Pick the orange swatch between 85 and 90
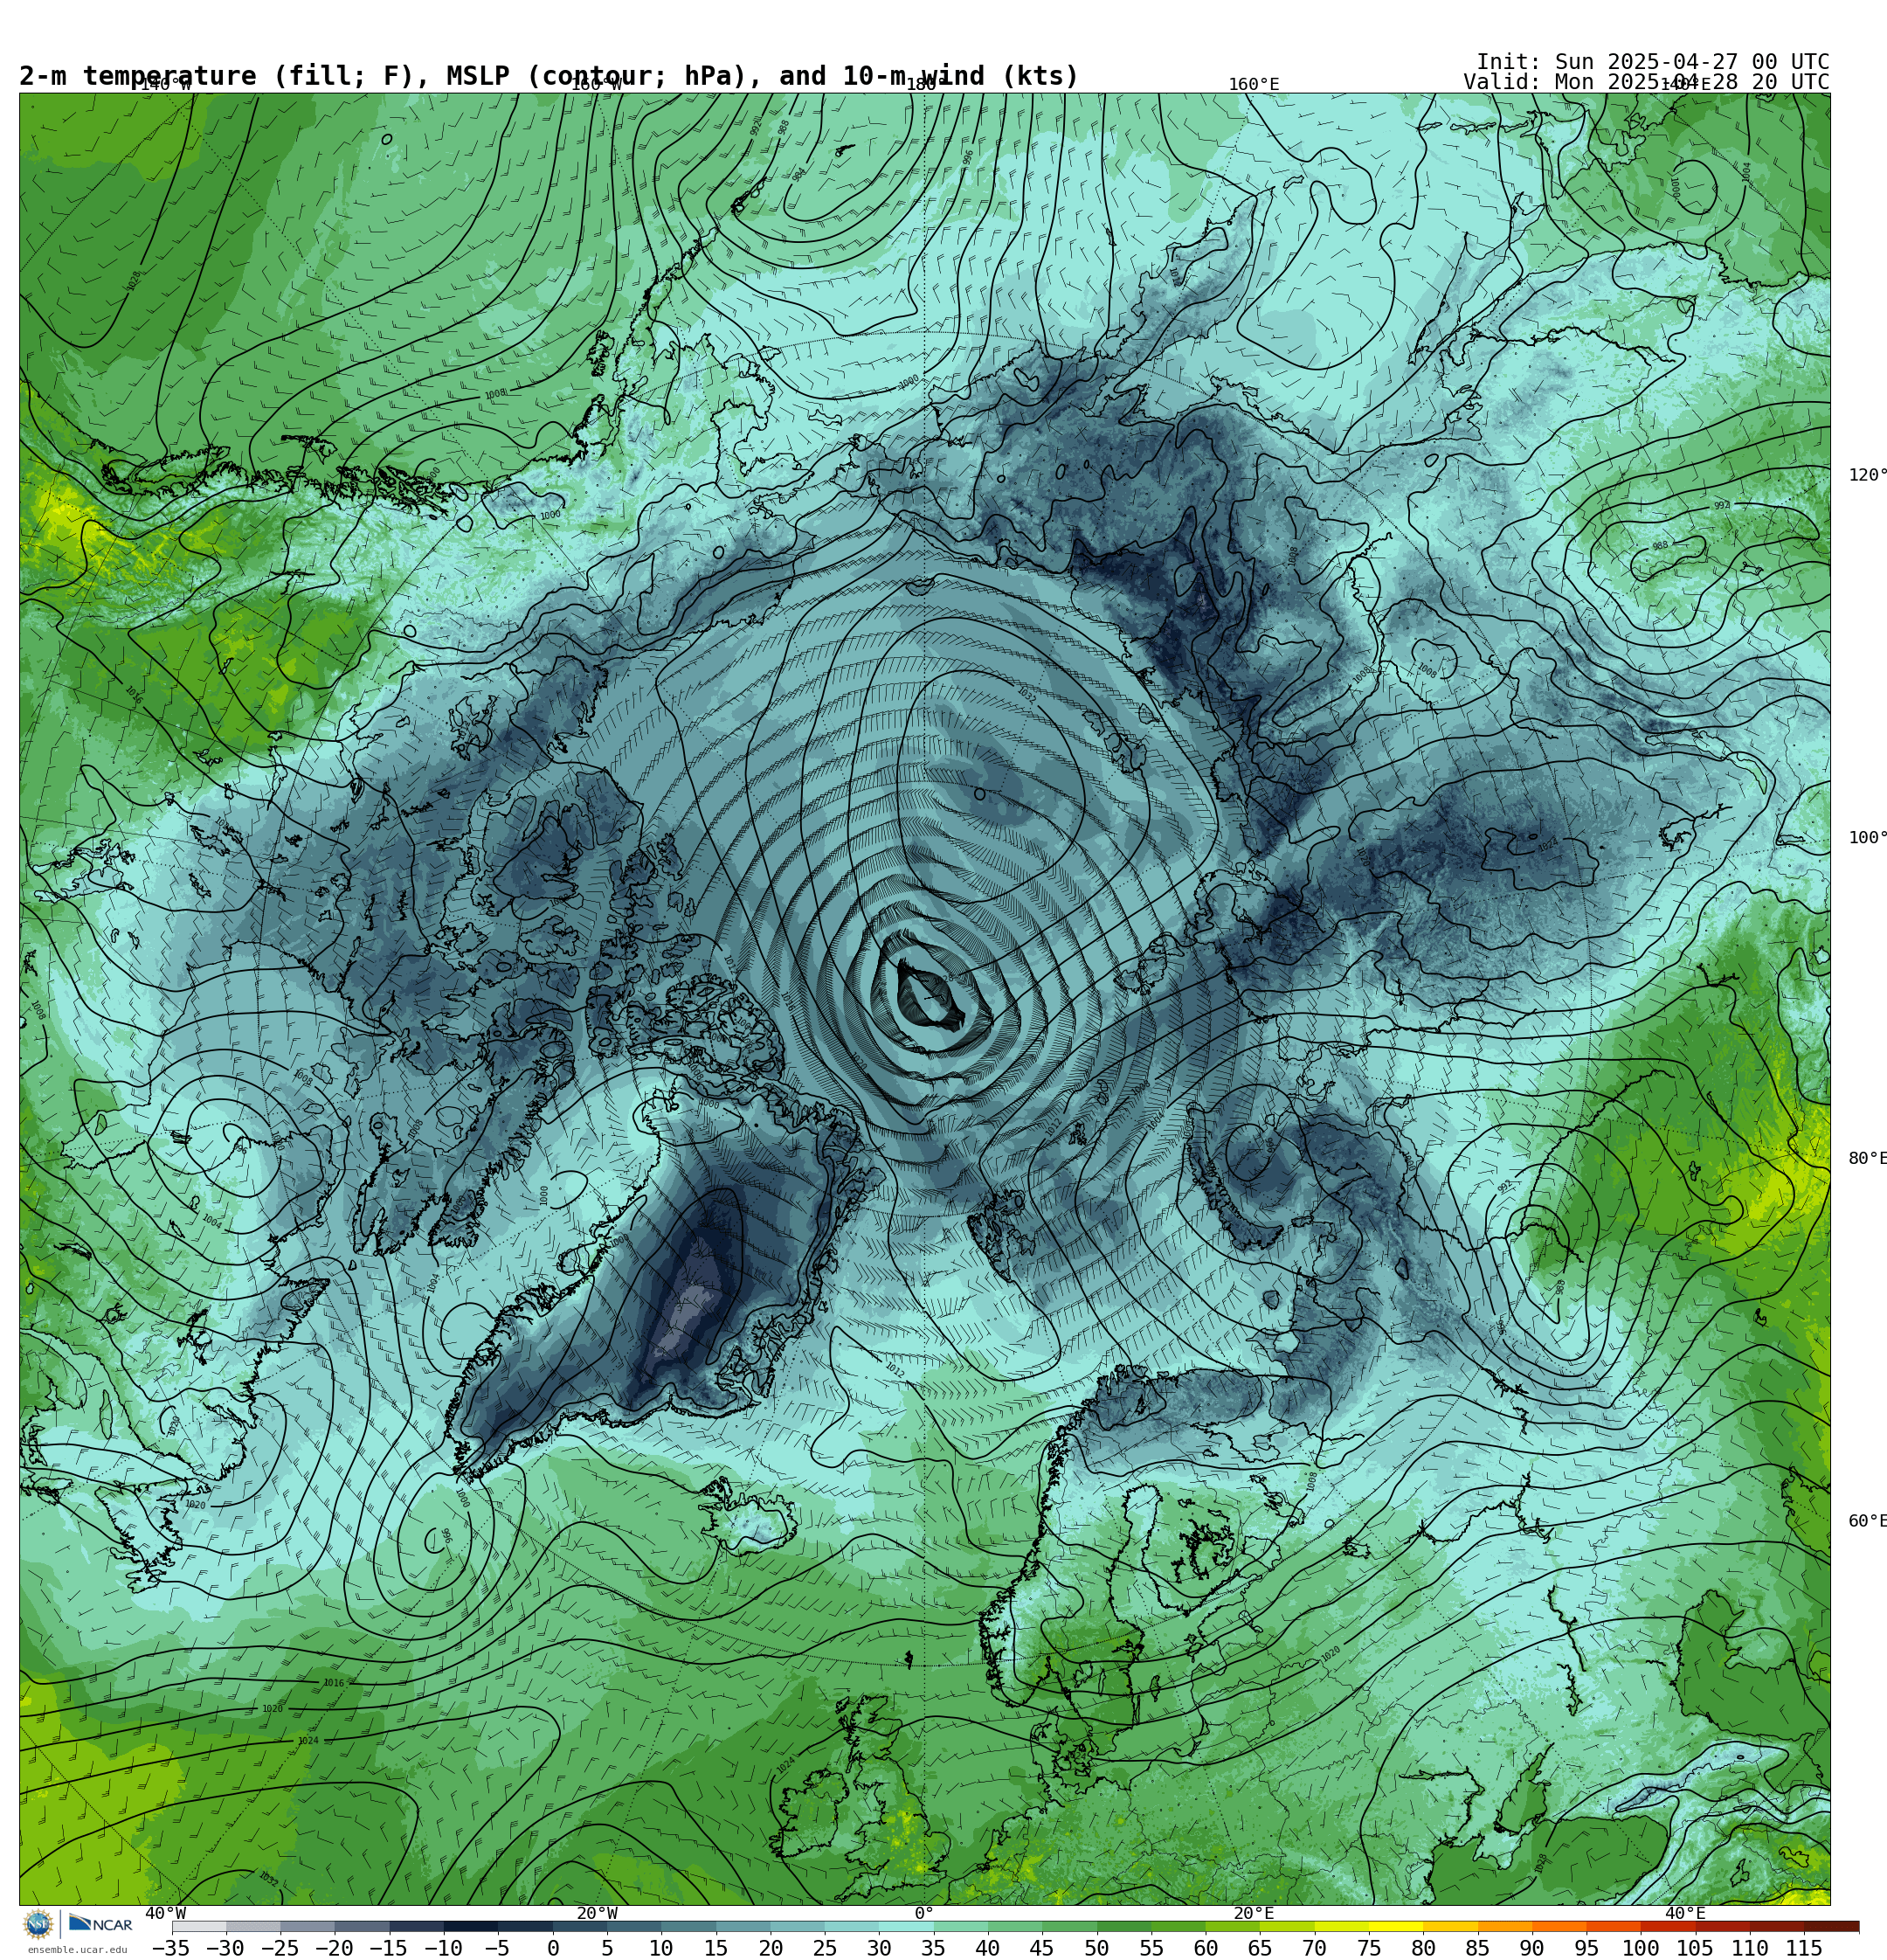This screenshot has width=1887, height=1960. pyautogui.click(x=1504, y=1926)
